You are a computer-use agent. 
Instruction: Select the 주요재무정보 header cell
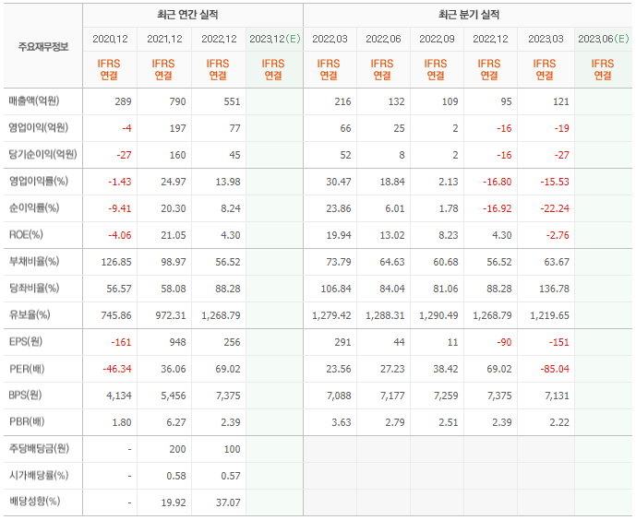coord(43,47)
